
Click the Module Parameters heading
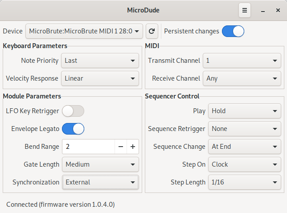tap(32, 96)
